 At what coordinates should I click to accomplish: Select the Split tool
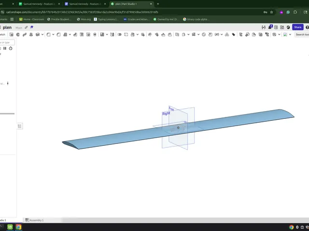[x=126, y=35]
